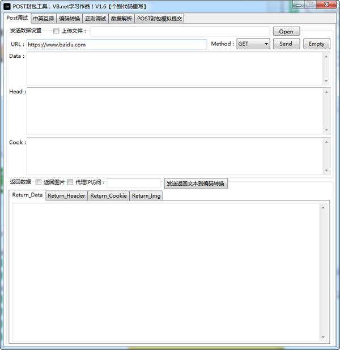Viewport: 340px width, 350px height.
Task: Enable the 上传文件 upload file checkbox
Action: (56, 31)
